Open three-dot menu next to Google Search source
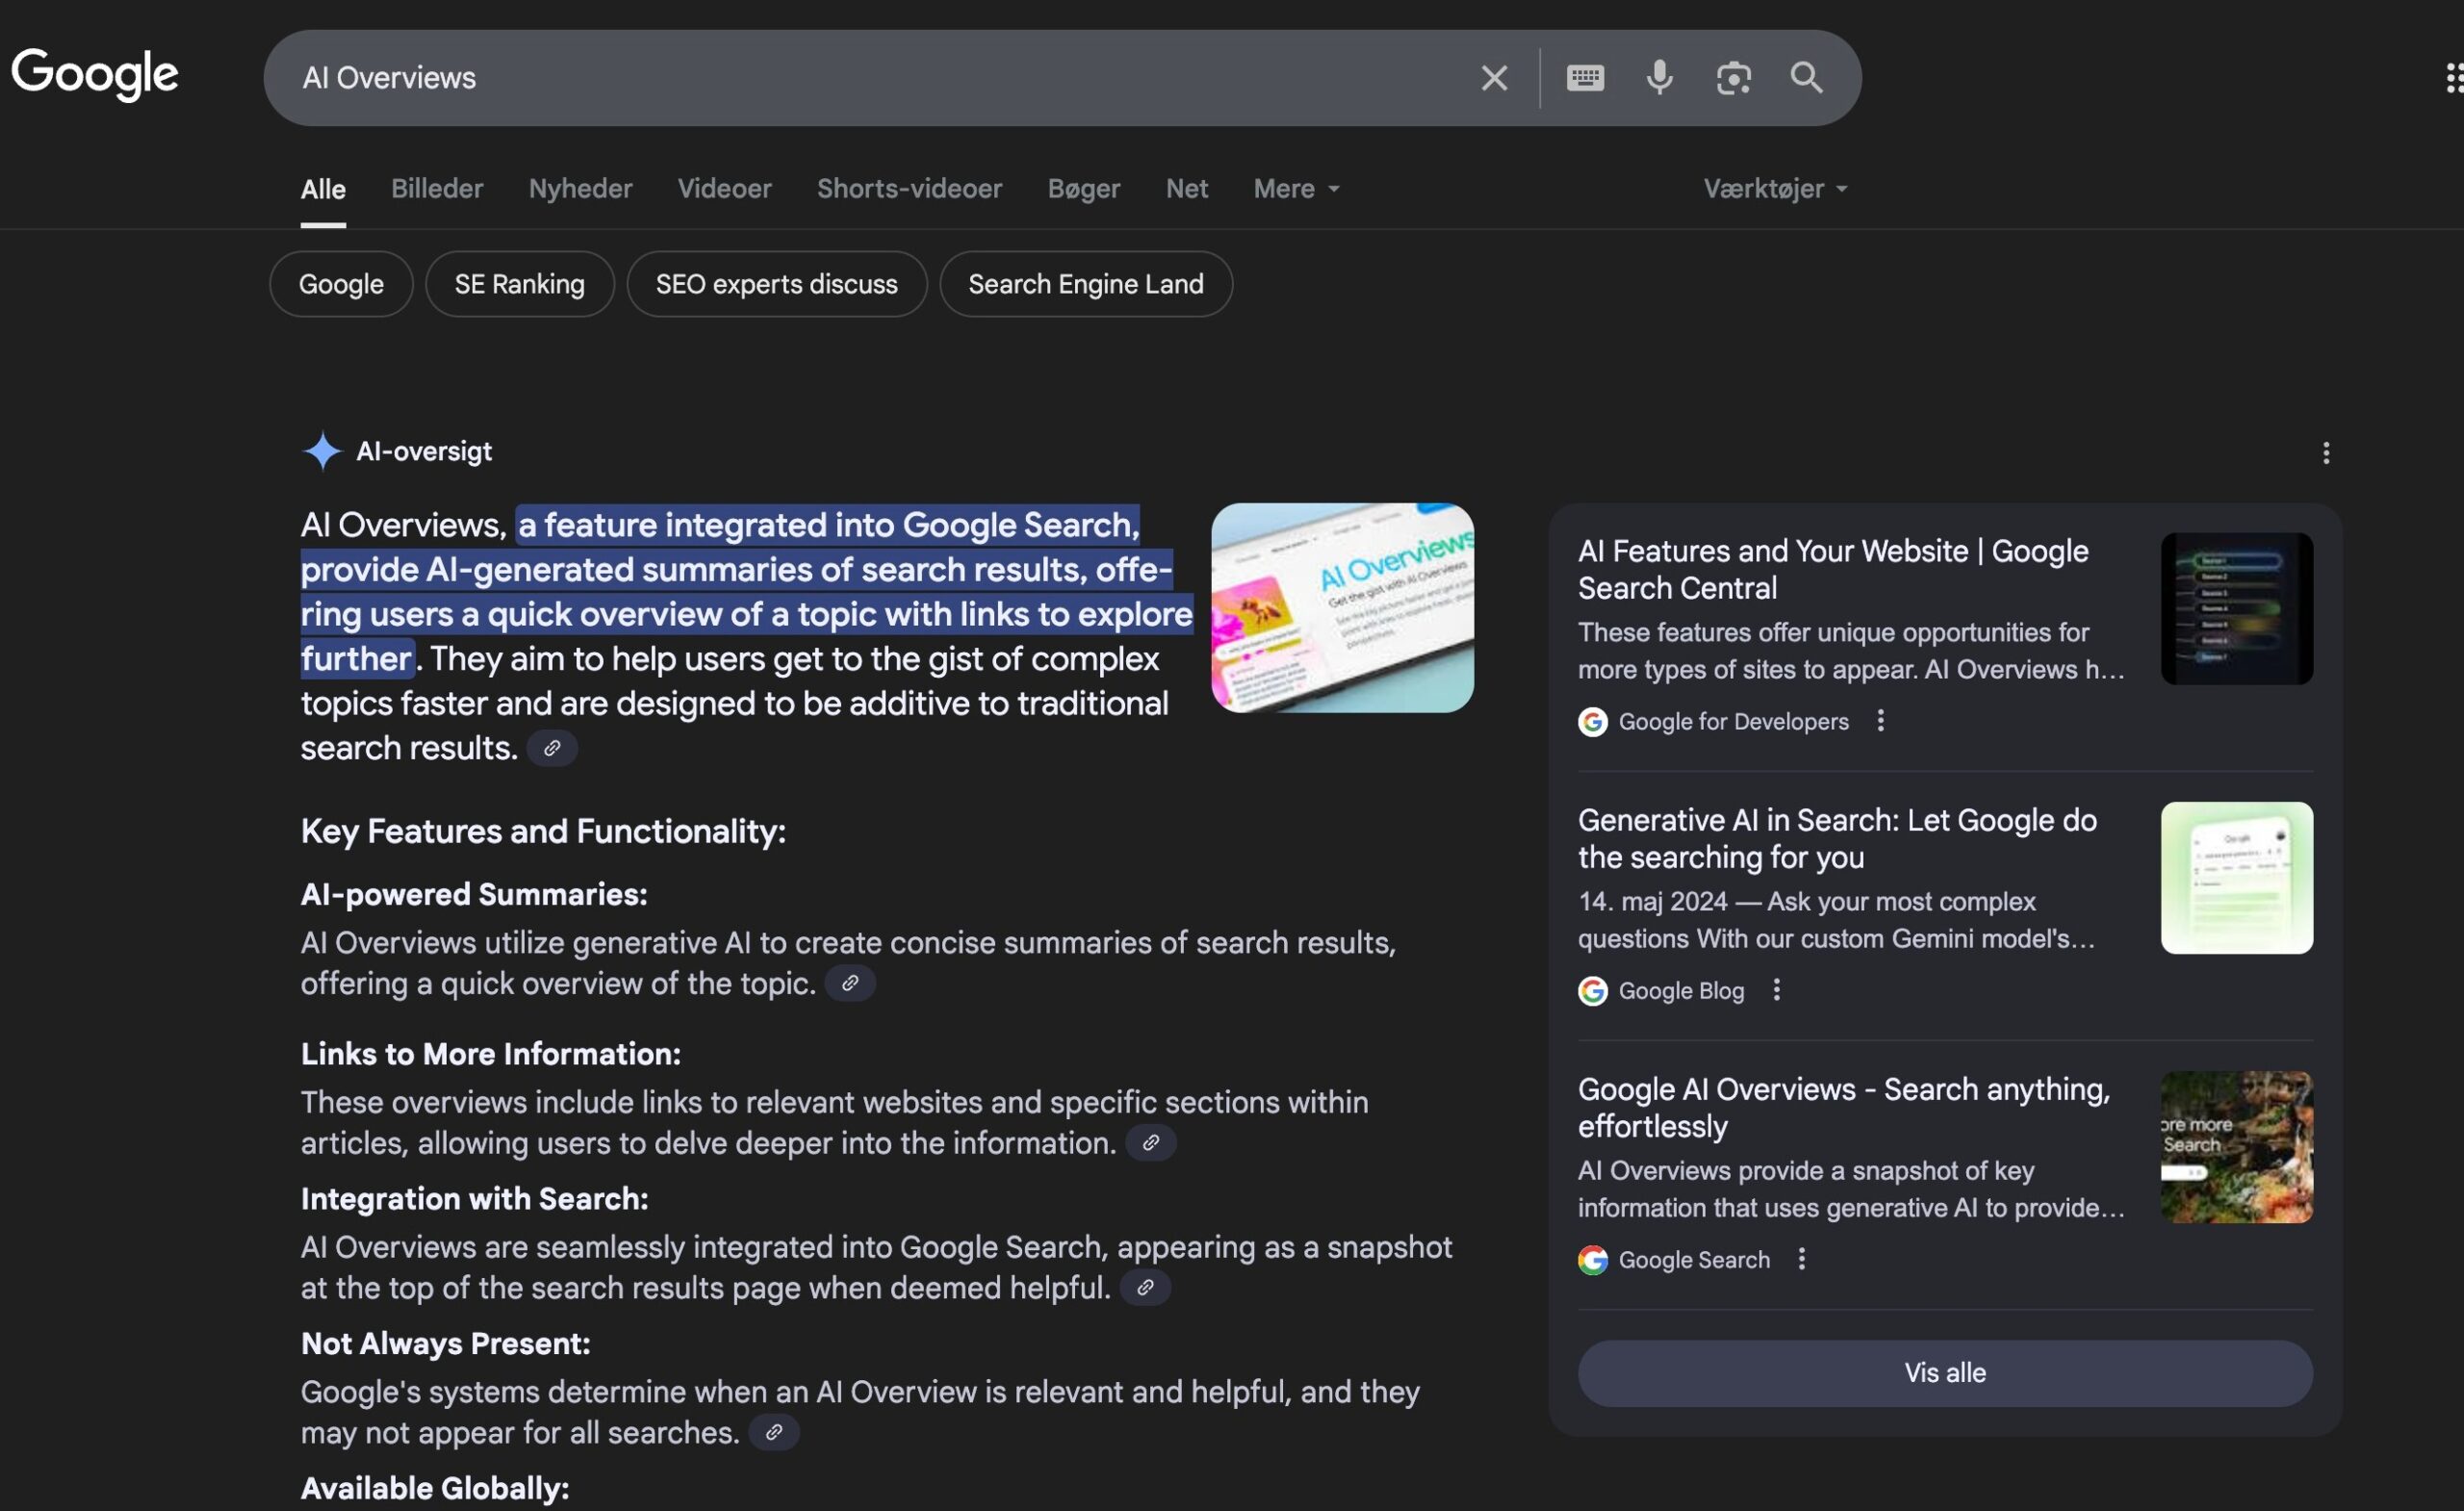Screen dimensions: 2464x1511 (x=1802, y=1259)
